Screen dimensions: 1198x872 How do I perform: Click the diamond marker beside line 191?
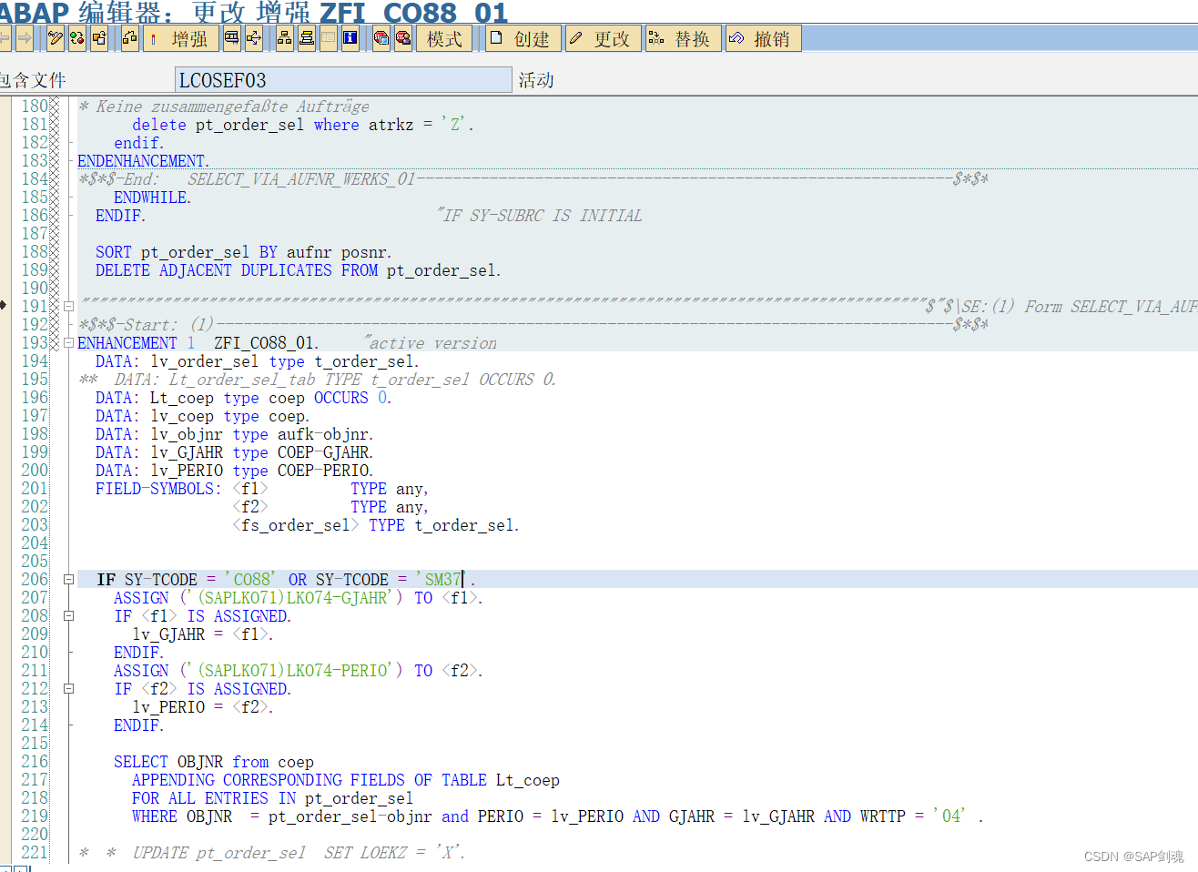pyautogui.click(x=4, y=305)
